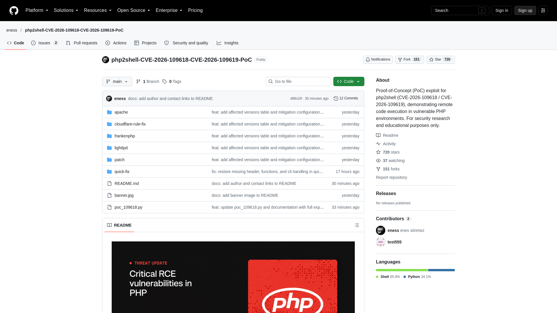
Task: Expand the Resources menu
Action: tap(98, 10)
